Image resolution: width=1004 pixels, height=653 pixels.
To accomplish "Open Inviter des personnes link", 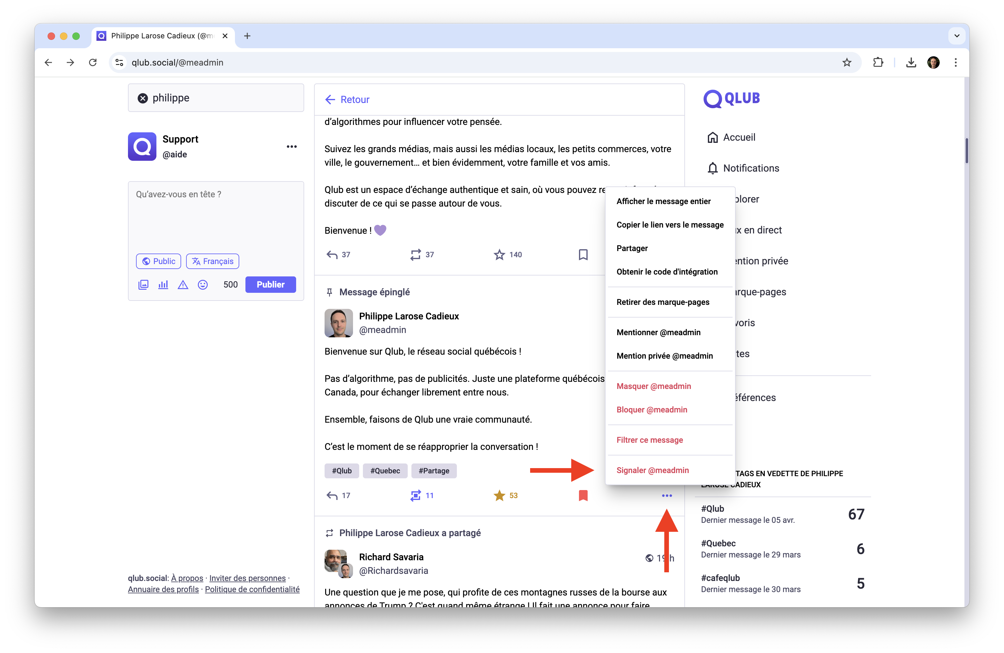I will point(248,578).
